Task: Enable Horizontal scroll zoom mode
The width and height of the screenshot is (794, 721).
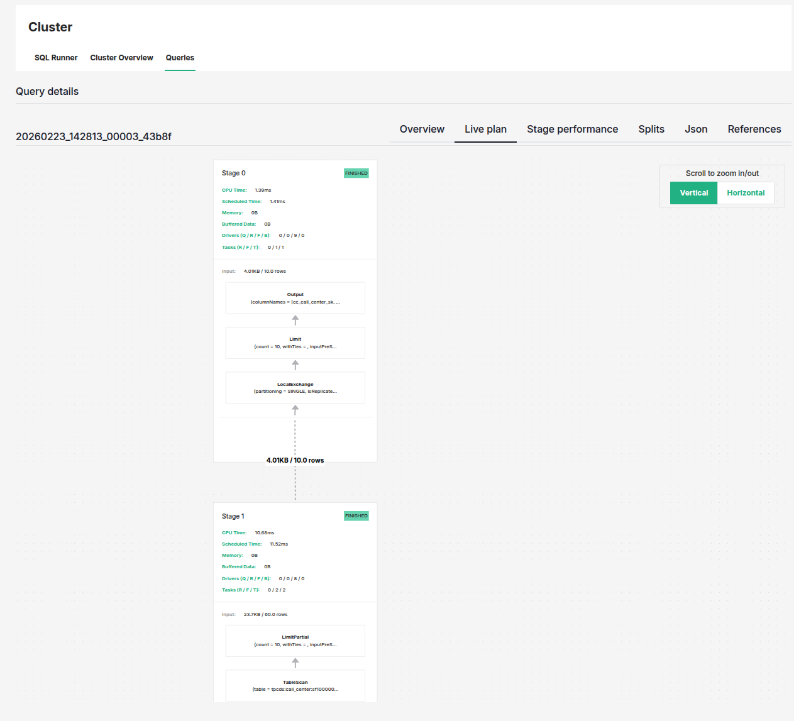Action: (x=746, y=193)
